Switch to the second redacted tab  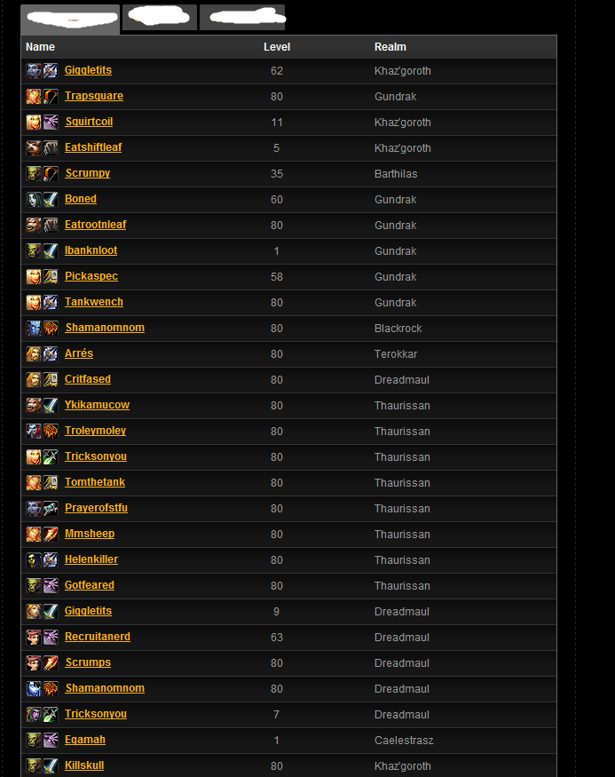pos(160,18)
